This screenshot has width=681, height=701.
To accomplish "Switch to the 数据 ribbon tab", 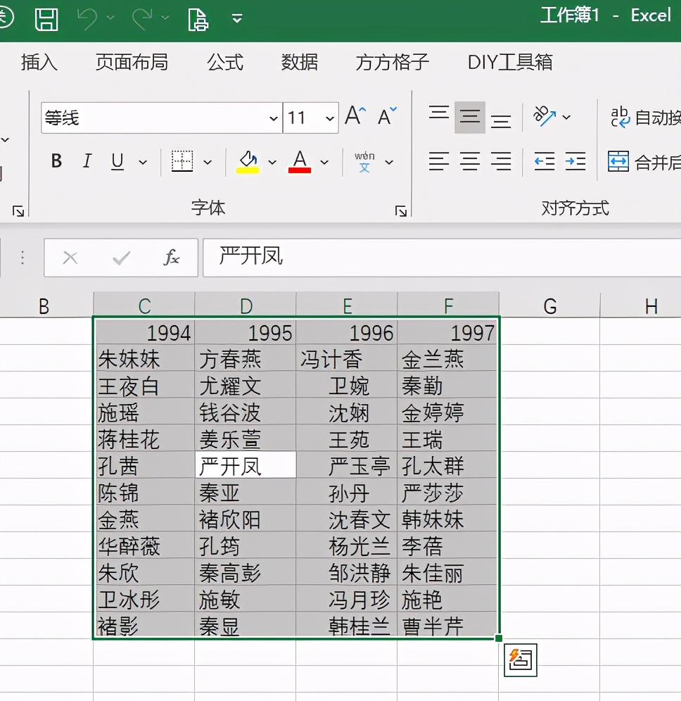I will pos(299,63).
